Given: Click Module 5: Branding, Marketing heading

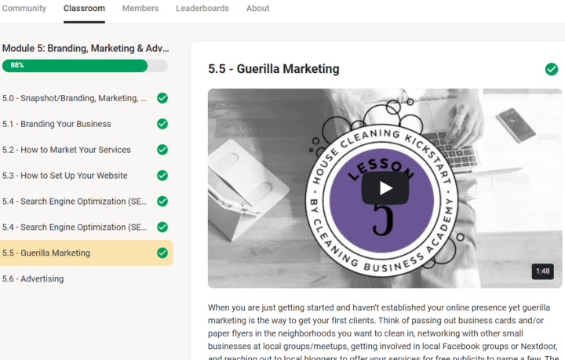Looking at the screenshot, I should click(x=86, y=49).
